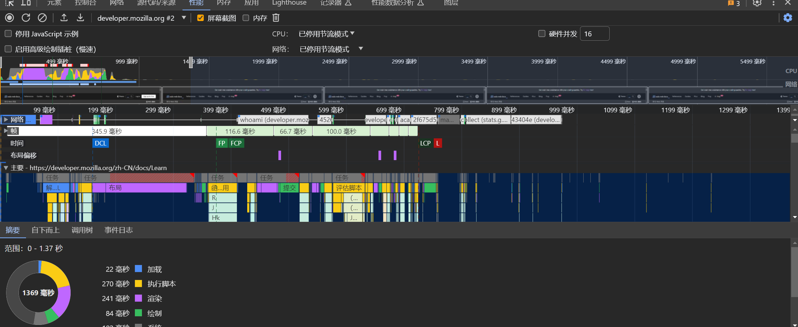Open DevTools settings gear at top right
This screenshot has width=798, height=327.
click(757, 3)
